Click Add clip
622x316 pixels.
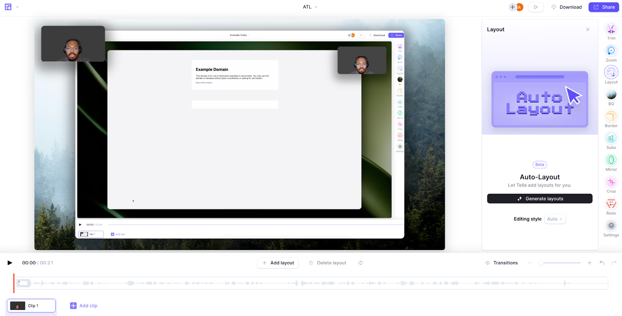click(84, 306)
